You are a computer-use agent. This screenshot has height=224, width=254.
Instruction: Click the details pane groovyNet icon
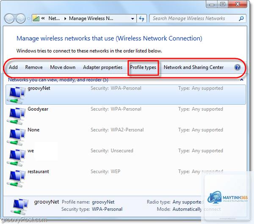pos(20,206)
